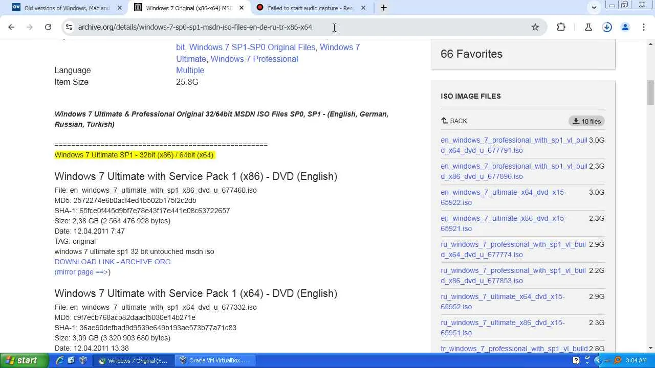Open the tab search dropdown
655x368 pixels.
tap(594, 8)
